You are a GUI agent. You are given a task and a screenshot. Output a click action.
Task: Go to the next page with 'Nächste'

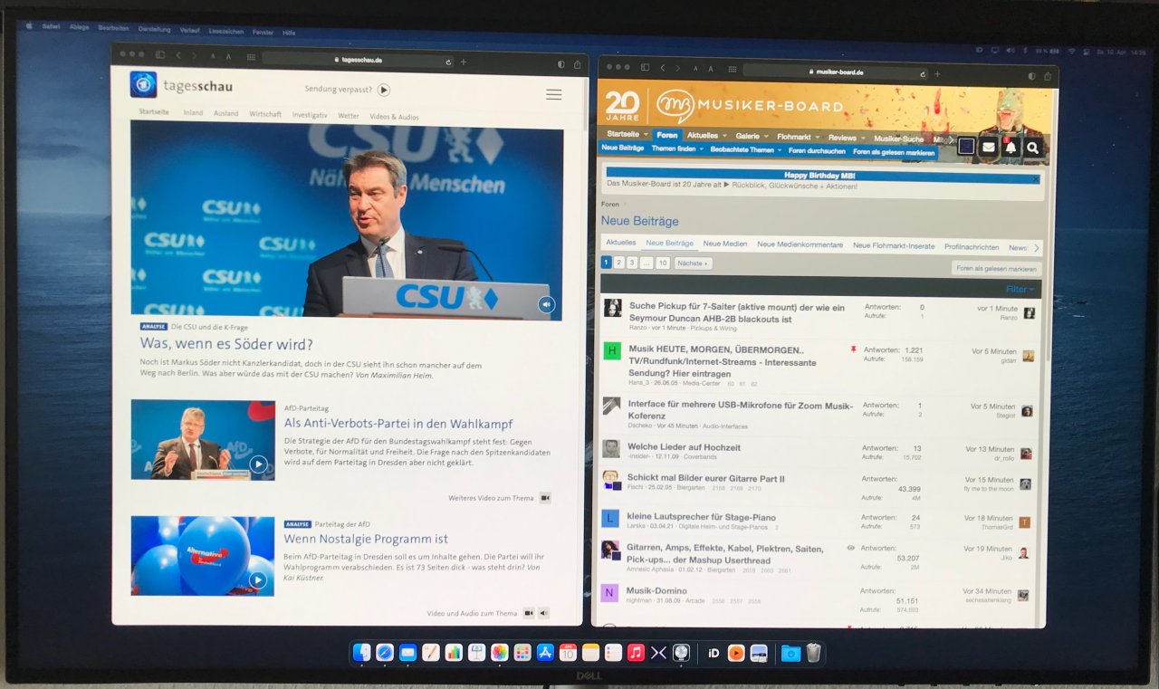tap(693, 263)
